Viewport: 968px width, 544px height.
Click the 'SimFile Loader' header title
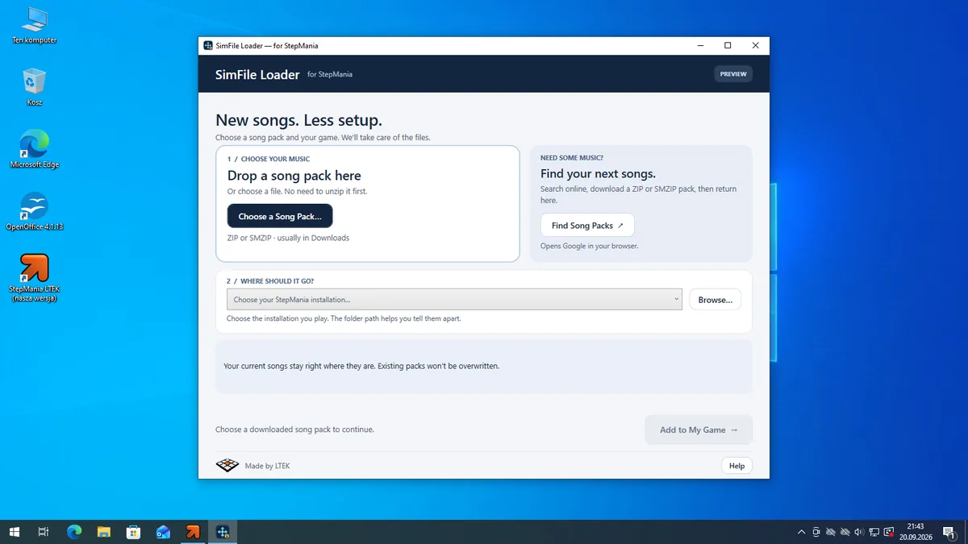point(257,74)
